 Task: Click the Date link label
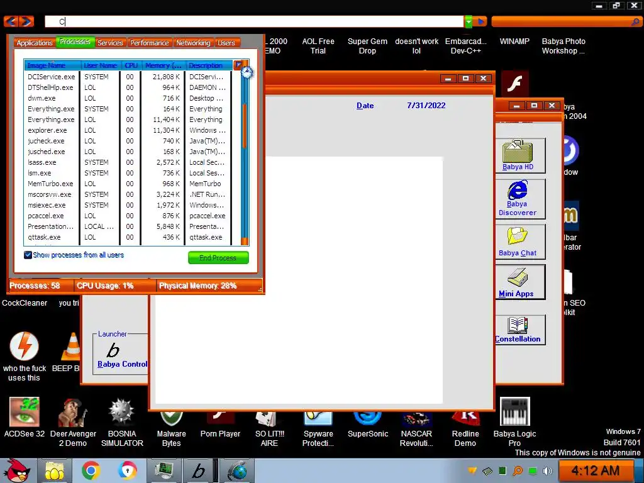tap(365, 106)
